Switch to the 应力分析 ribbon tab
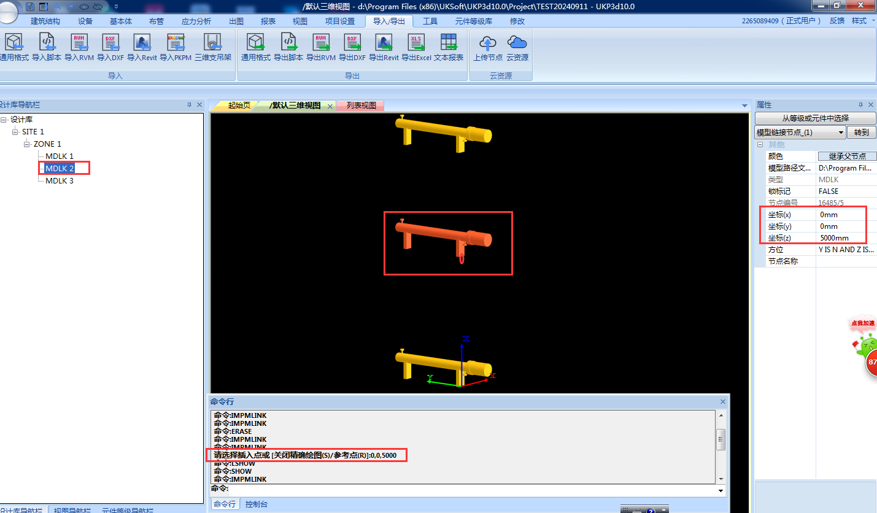The image size is (877, 513). pyautogui.click(x=196, y=21)
